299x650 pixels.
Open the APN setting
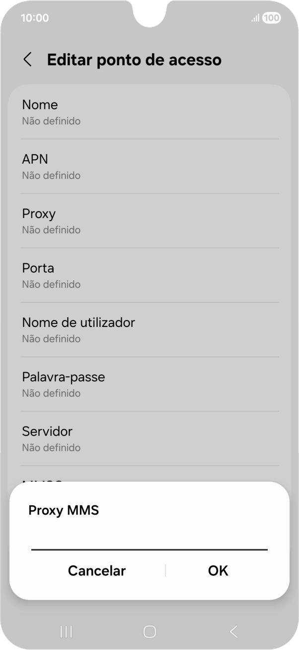pyautogui.click(x=149, y=165)
